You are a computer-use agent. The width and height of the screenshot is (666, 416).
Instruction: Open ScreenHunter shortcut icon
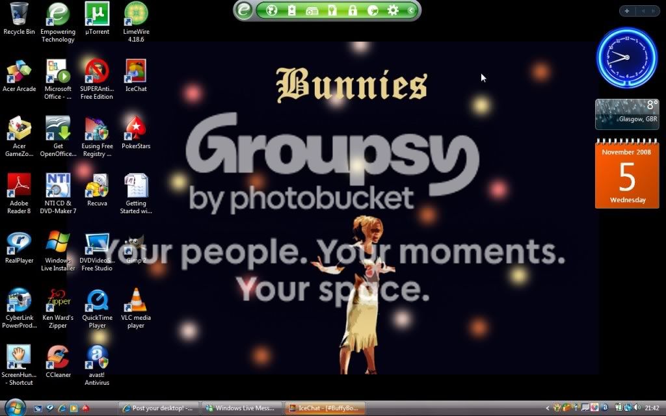pos(19,365)
